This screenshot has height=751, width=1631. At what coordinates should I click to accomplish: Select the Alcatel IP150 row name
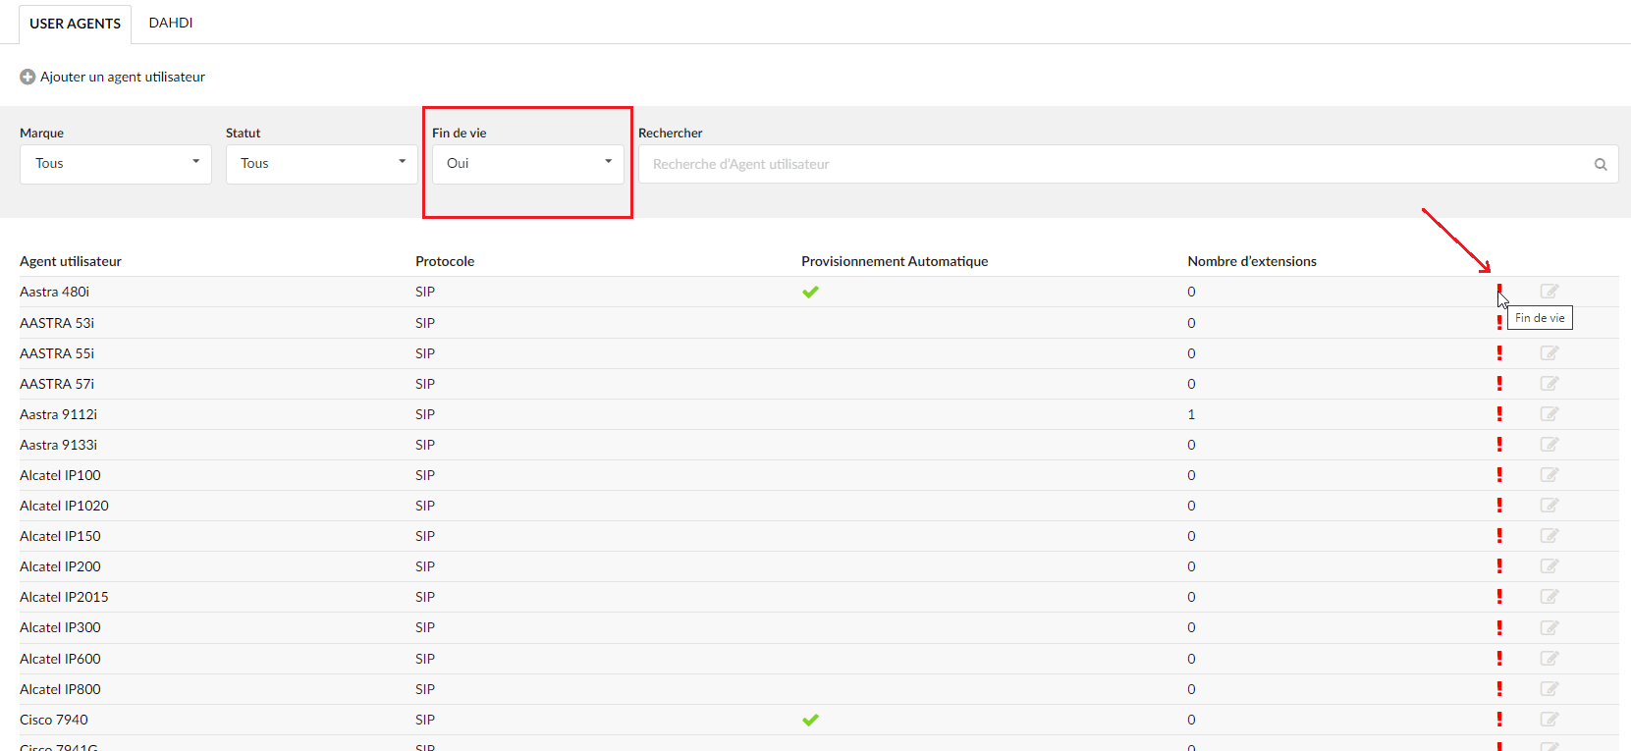point(60,536)
